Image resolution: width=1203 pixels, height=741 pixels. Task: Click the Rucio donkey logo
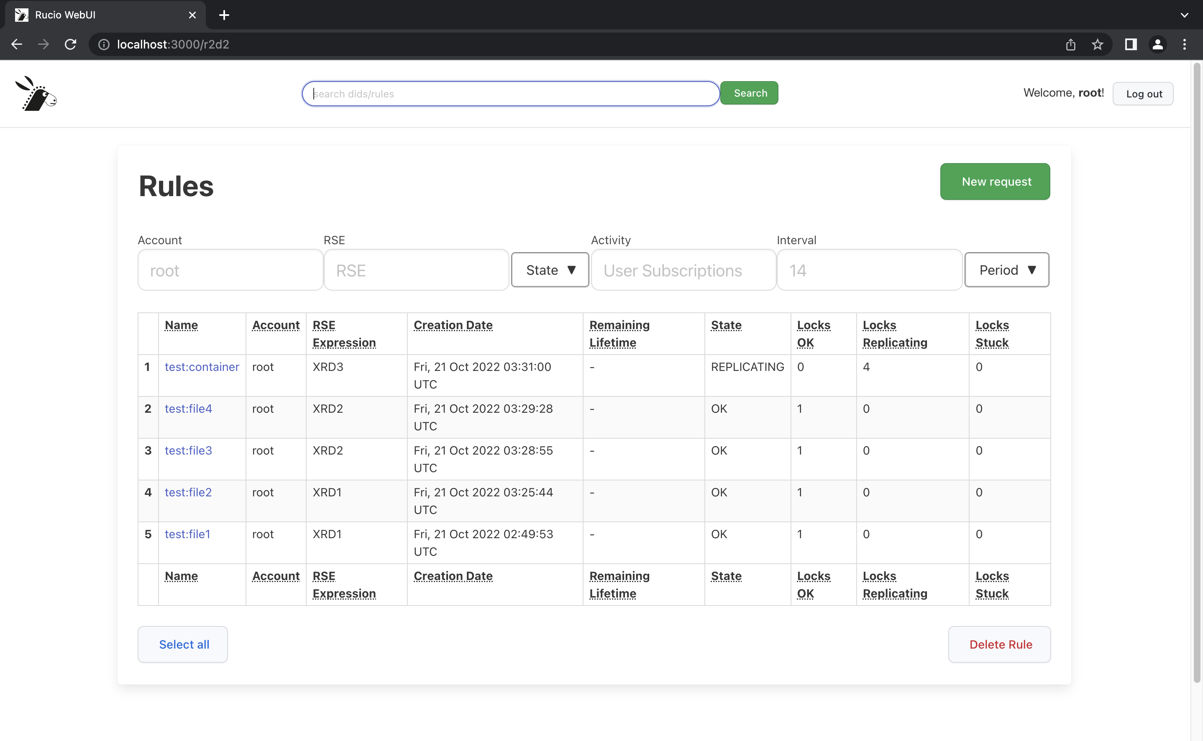pyautogui.click(x=36, y=93)
